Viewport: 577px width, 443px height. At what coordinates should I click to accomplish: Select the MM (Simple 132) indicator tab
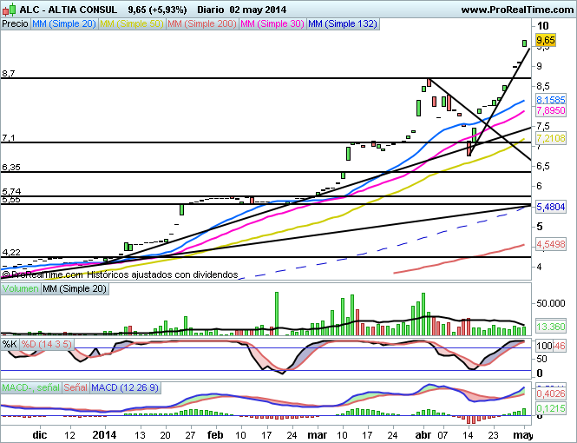click(x=342, y=24)
